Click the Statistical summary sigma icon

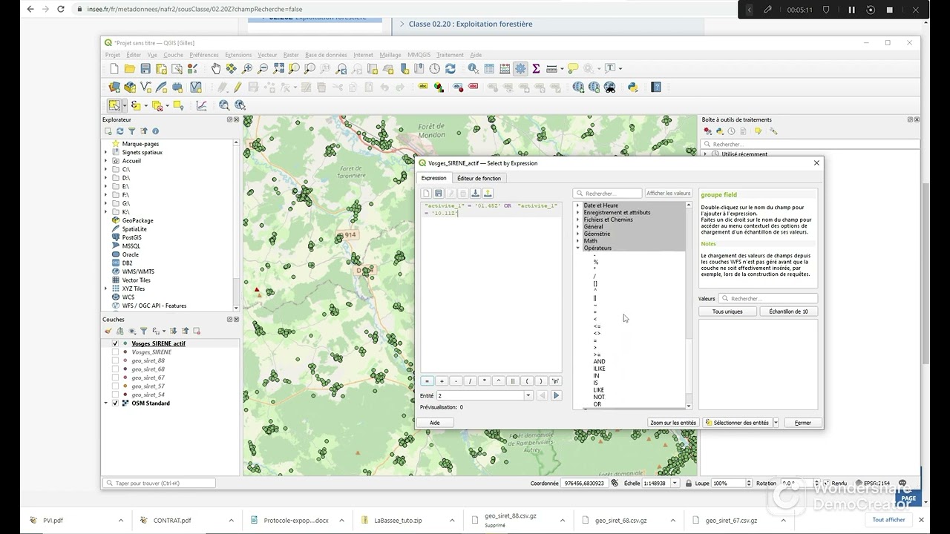536,69
